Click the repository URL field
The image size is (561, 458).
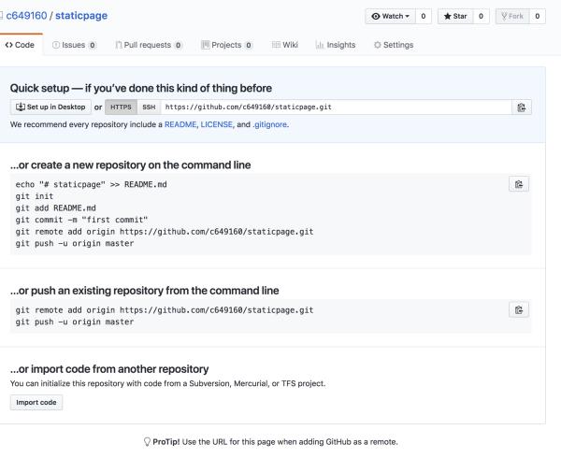point(337,107)
